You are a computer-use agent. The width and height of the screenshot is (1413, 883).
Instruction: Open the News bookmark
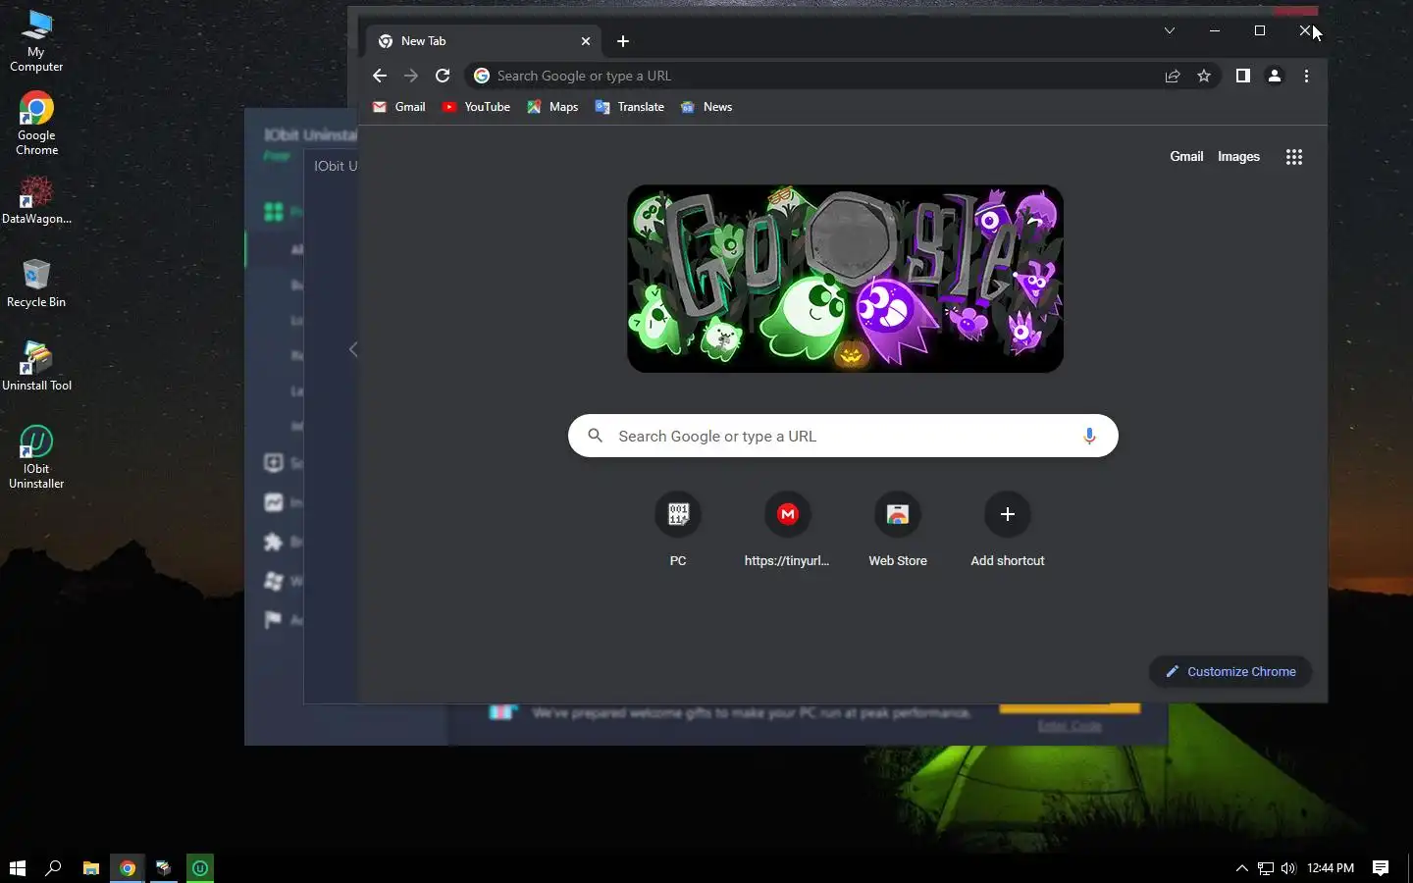[706, 107]
